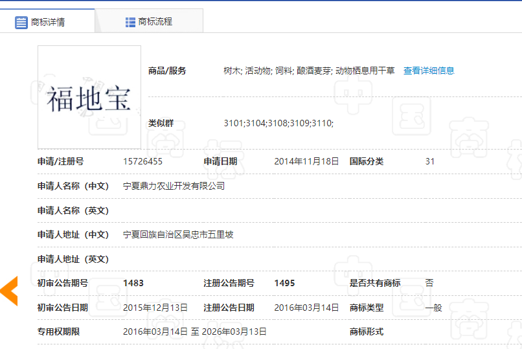Click registration announcement date 2016年03月14日
This screenshot has width=522, height=349.
tap(306, 308)
